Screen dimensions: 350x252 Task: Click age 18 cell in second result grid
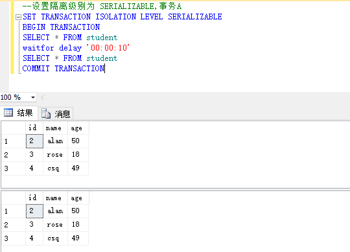pos(78,225)
